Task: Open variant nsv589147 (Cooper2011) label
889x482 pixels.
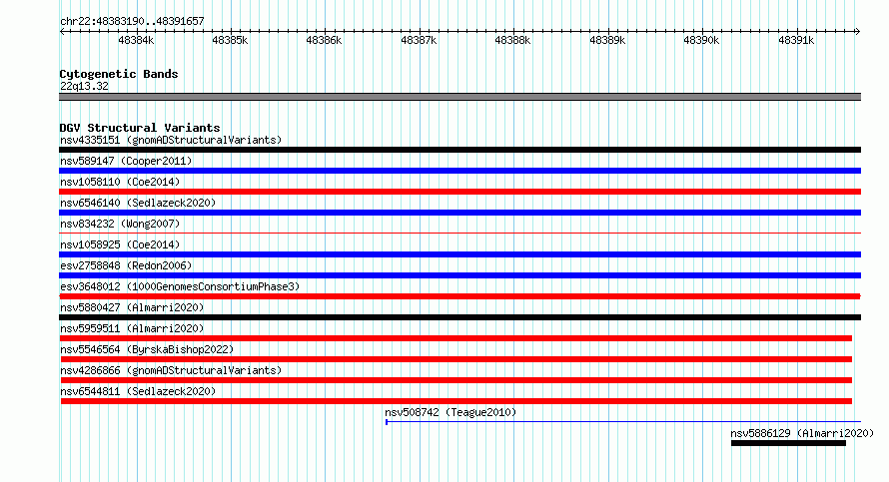Action: coord(126,161)
